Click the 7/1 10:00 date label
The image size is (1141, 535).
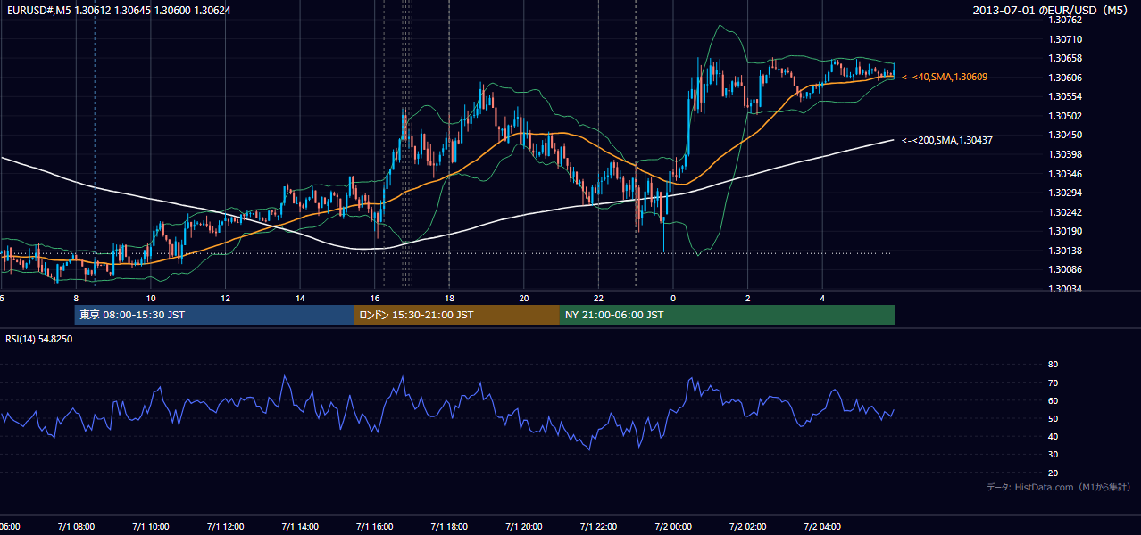[x=151, y=527]
